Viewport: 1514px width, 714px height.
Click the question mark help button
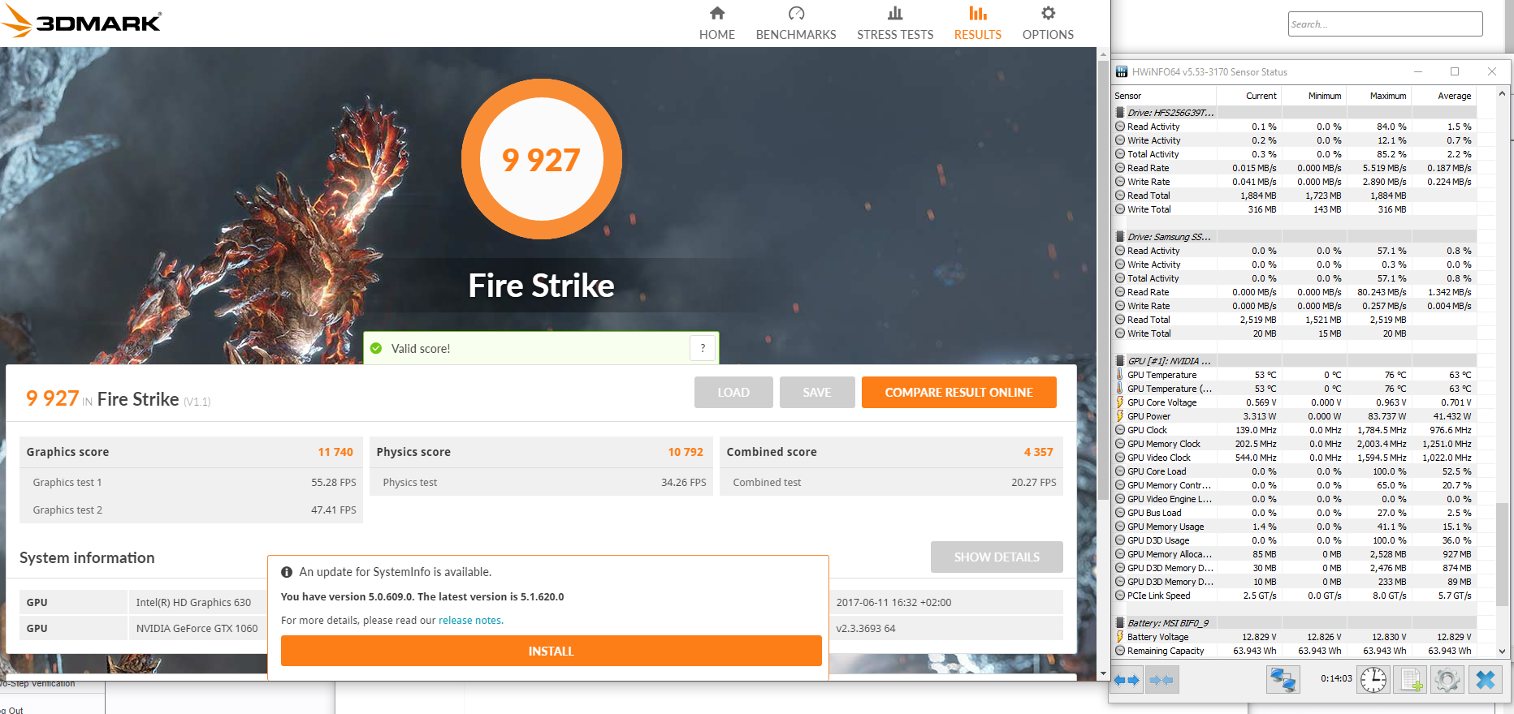703,348
